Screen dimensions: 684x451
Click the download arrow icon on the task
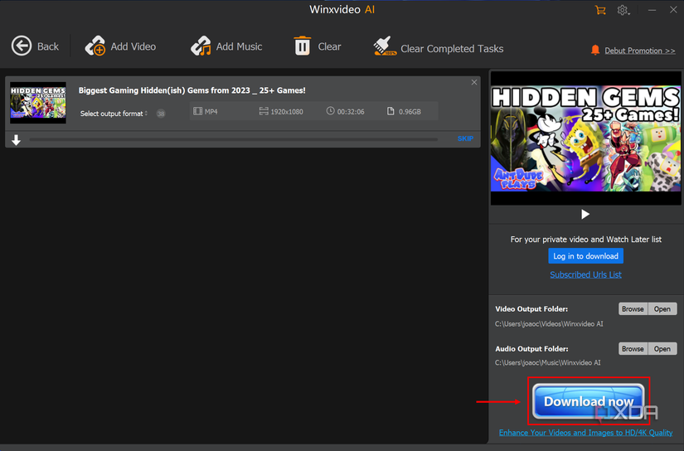(x=16, y=139)
